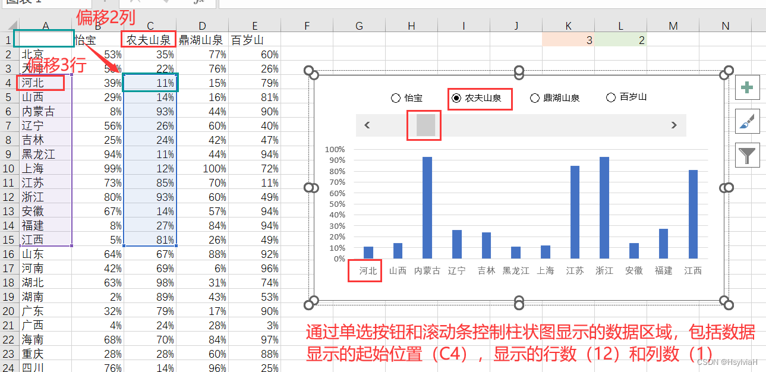Select row 10 header
Screen dimensions: 766x372
coord(9,168)
